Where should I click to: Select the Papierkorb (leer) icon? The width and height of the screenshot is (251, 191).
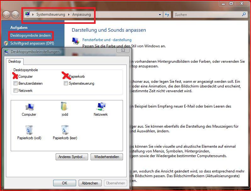pyautogui.click(x=65, y=133)
